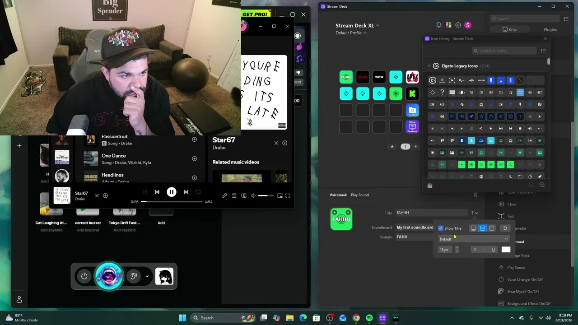Pick the white title color swatch
Screen dimensions: 578x325
(506, 250)
